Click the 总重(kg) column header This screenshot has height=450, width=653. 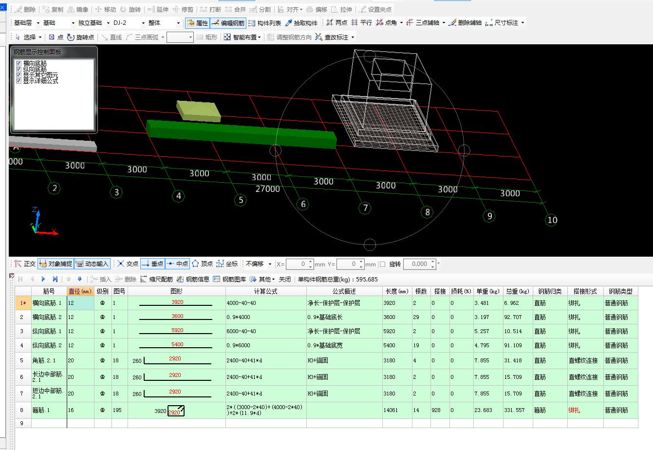[x=518, y=291]
